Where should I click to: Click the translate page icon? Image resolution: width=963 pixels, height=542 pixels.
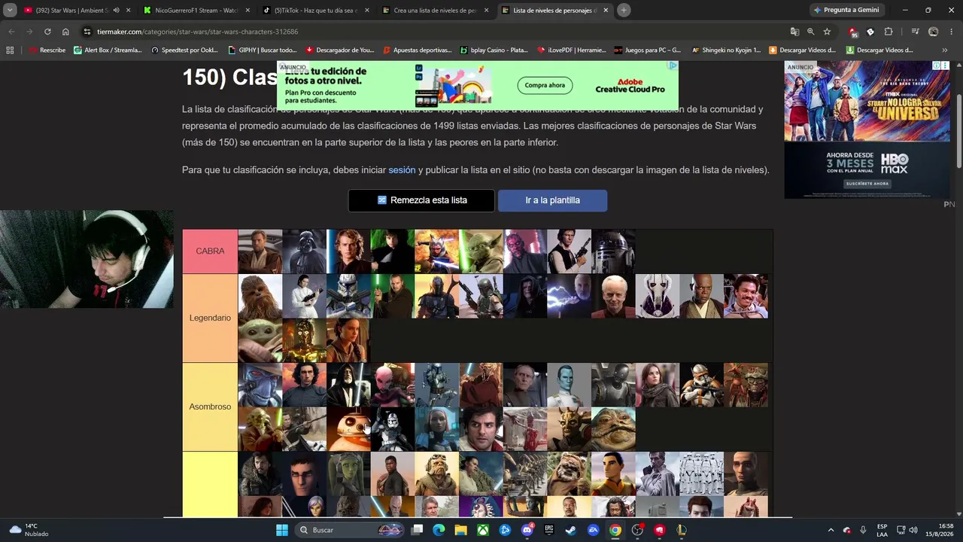pos(794,32)
